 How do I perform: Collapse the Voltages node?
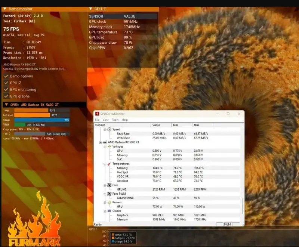point(105,147)
